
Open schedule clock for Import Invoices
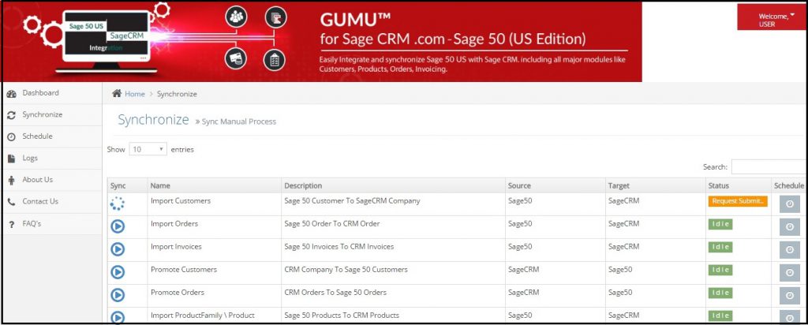pos(789,249)
